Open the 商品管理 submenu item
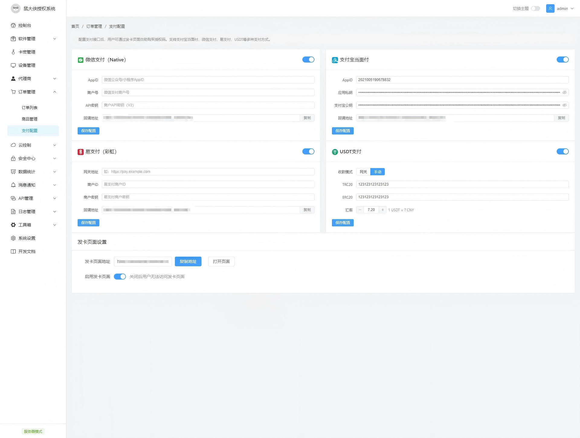 click(30, 119)
